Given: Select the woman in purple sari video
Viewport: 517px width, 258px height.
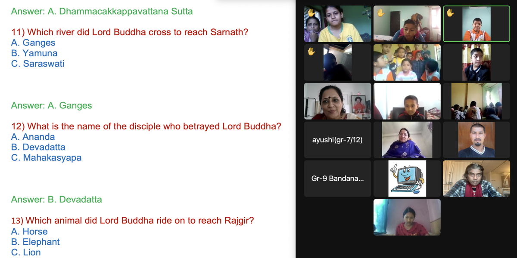Looking at the screenshot, I should pyautogui.click(x=407, y=140).
